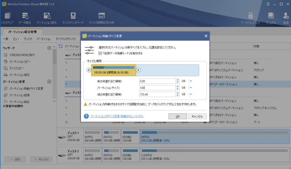Close the パーティション移動/サイズ変更 dialog
Viewport: 291px width, 169px height.
(206, 36)
